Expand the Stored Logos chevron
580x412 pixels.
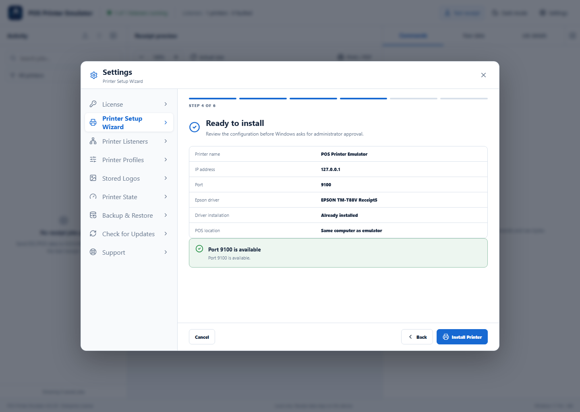pos(166,178)
